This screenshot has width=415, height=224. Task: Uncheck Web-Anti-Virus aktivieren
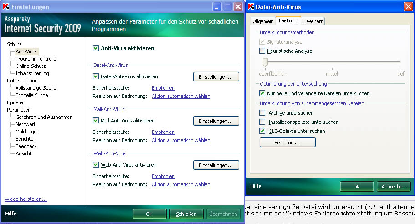(x=96, y=165)
